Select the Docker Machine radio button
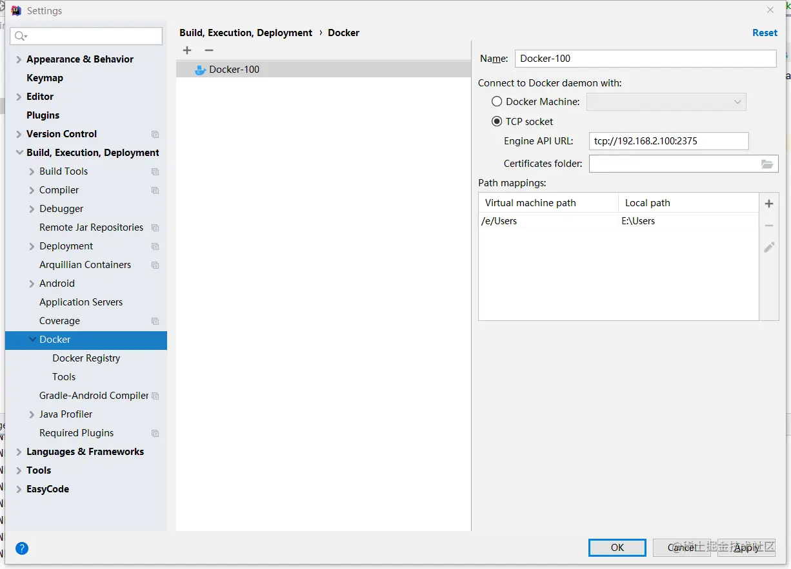 click(497, 101)
